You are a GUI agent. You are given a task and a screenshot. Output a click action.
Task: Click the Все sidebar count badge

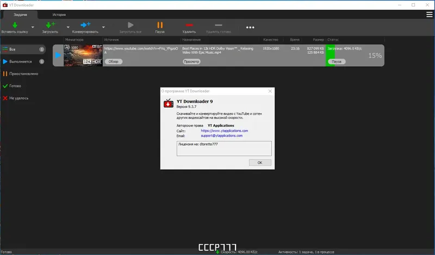click(42, 49)
